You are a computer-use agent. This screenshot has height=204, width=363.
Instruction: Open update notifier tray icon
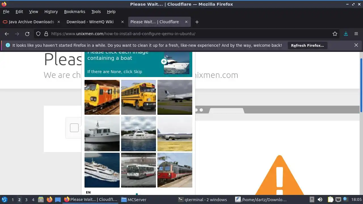pos(346,199)
